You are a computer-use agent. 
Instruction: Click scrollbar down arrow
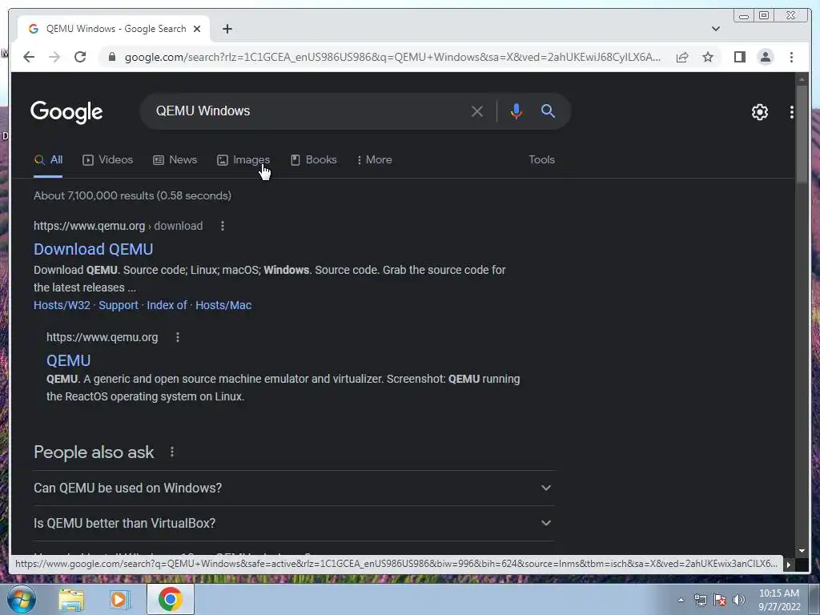802,551
